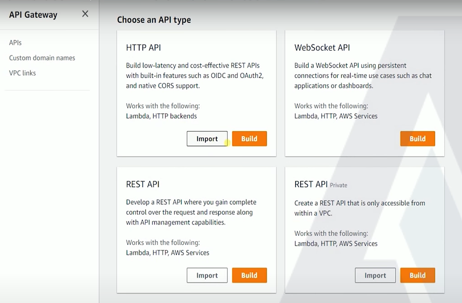Select the HTTP API card title

point(143,48)
